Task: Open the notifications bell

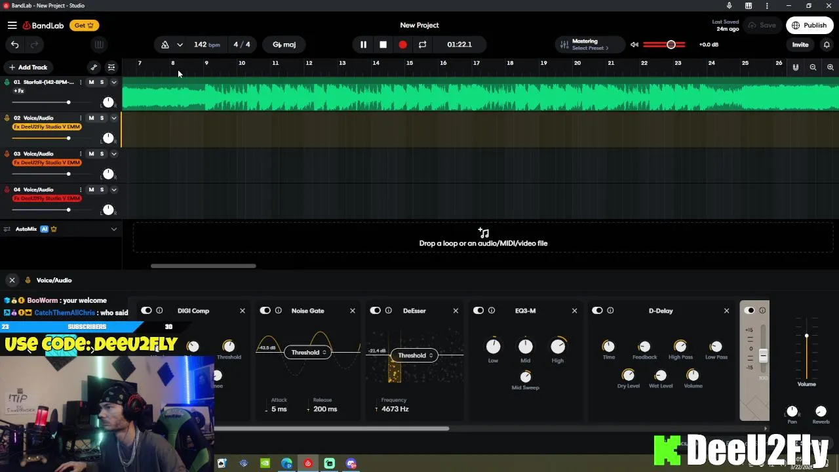Action: (x=827, y=45)
